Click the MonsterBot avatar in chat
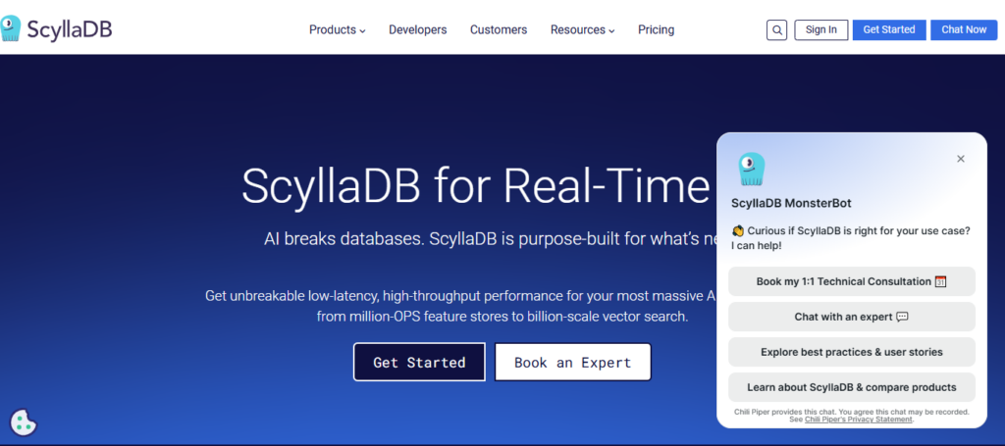The width and height of the screenshot is (1005, 446). [x=751, y=169]
